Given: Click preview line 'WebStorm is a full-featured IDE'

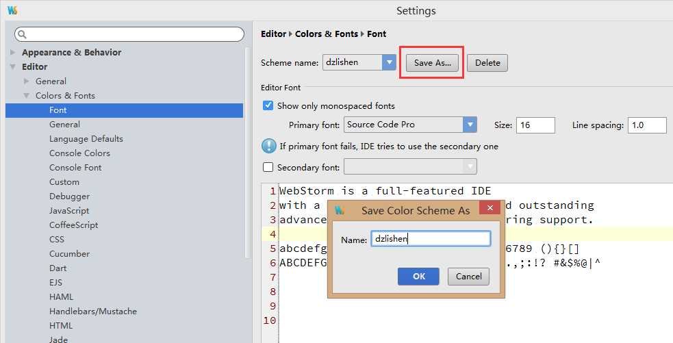Looking at the screenshot, I should point(385,190).
